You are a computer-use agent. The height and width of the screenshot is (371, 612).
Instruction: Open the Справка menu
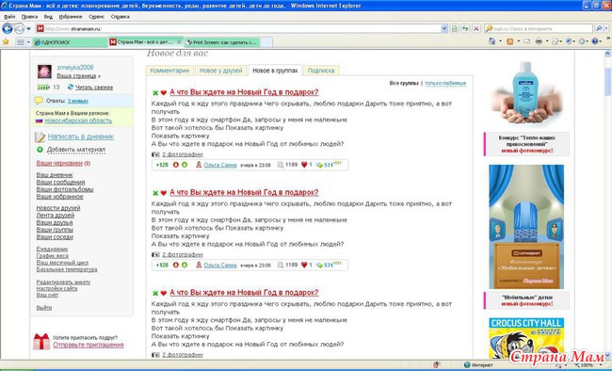click(x=121, y=17)
